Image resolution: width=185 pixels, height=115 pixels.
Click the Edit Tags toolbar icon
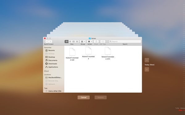pos(103,41)
